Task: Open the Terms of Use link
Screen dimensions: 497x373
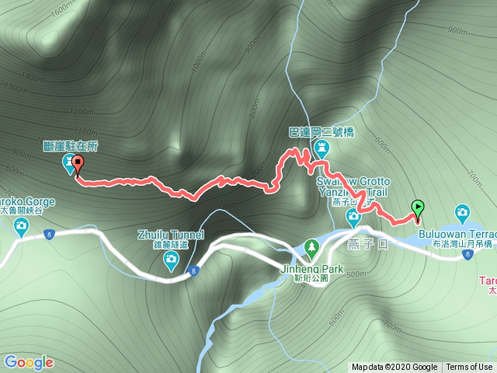Action: pos(469,367)
